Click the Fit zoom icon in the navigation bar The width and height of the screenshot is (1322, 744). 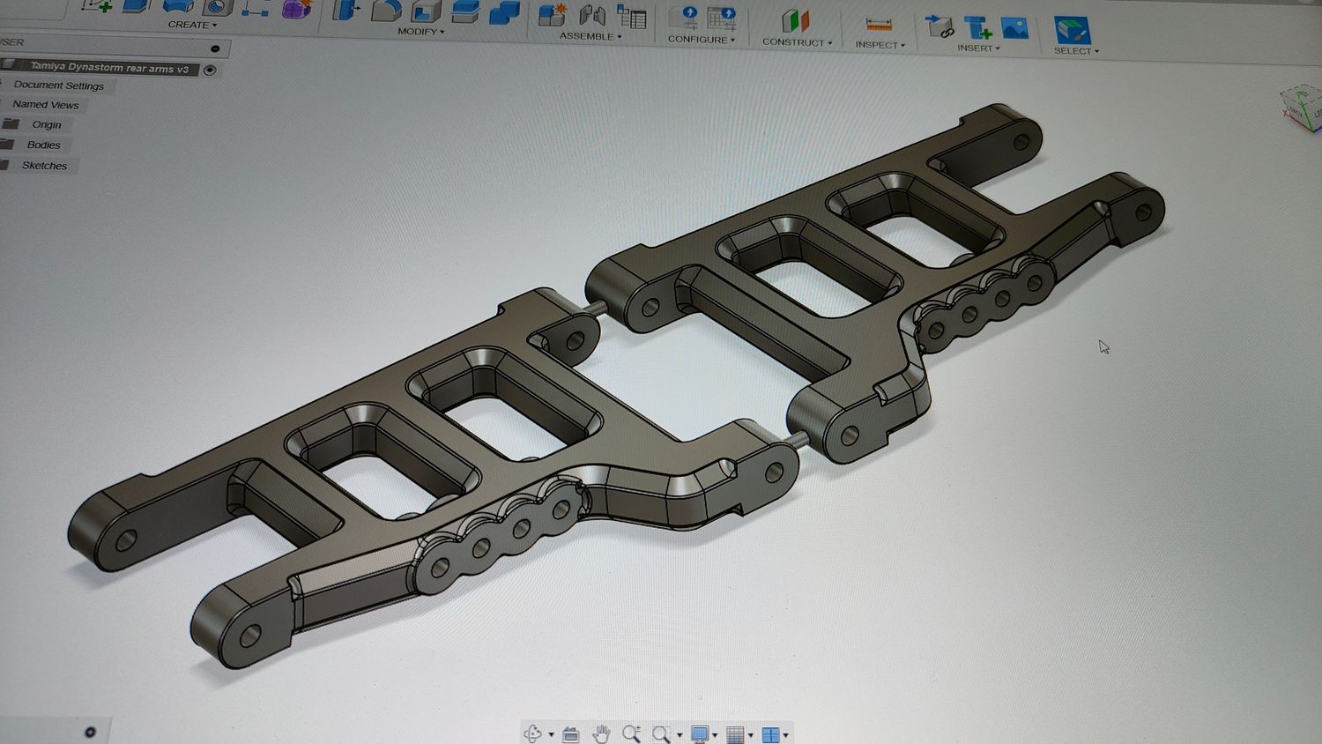pyautogui.click(x=661, y=732)
